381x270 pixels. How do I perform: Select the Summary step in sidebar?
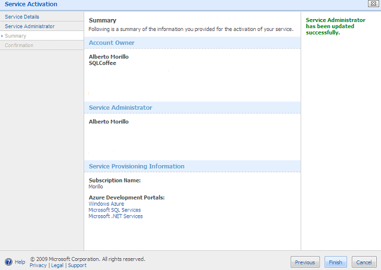(16, 36)
